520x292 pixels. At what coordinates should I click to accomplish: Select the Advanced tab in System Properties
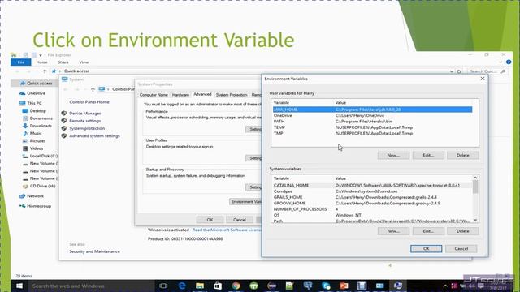pos(202,94)
